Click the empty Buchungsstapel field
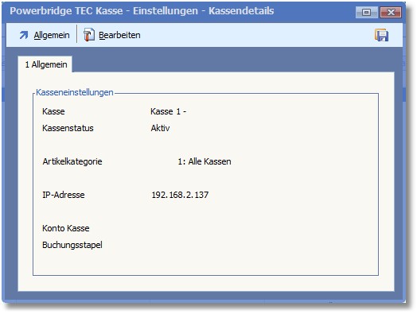The width and height of the screenshot is (417, 314). 212,245
